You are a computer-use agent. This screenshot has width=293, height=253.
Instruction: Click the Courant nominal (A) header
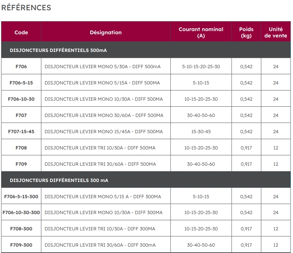tap(201, 33)
